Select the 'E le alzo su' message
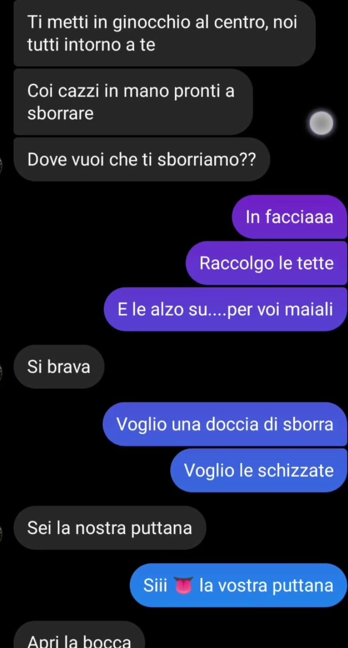Screen dimensions: 348x648 tap(225, 309)
